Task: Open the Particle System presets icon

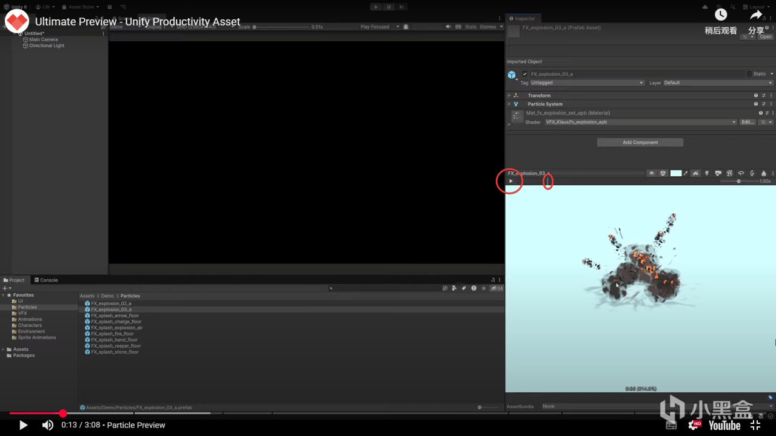Action: pyautogui.click(x=764, y=104)
